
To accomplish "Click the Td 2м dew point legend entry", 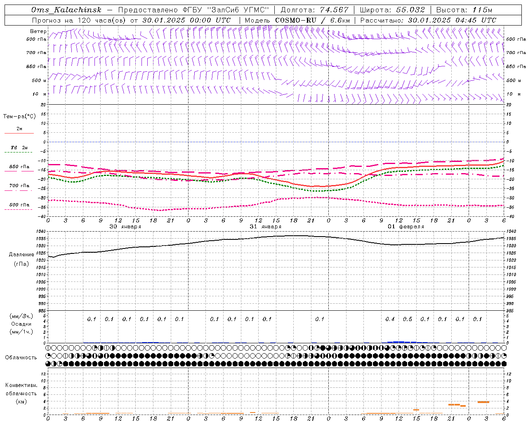I will click(x=19, y=148).
